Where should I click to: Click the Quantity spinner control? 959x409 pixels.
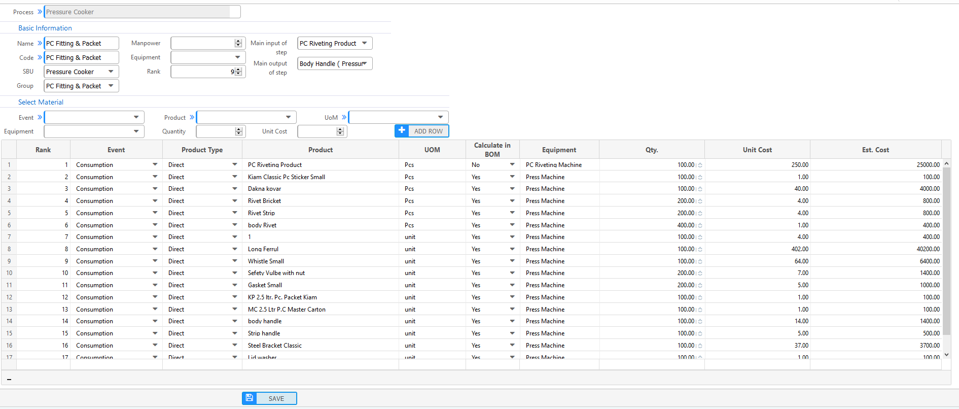(x=238, y=131)
